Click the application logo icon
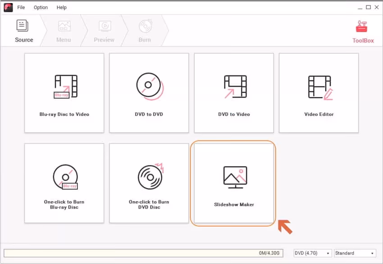 (8, 7)
